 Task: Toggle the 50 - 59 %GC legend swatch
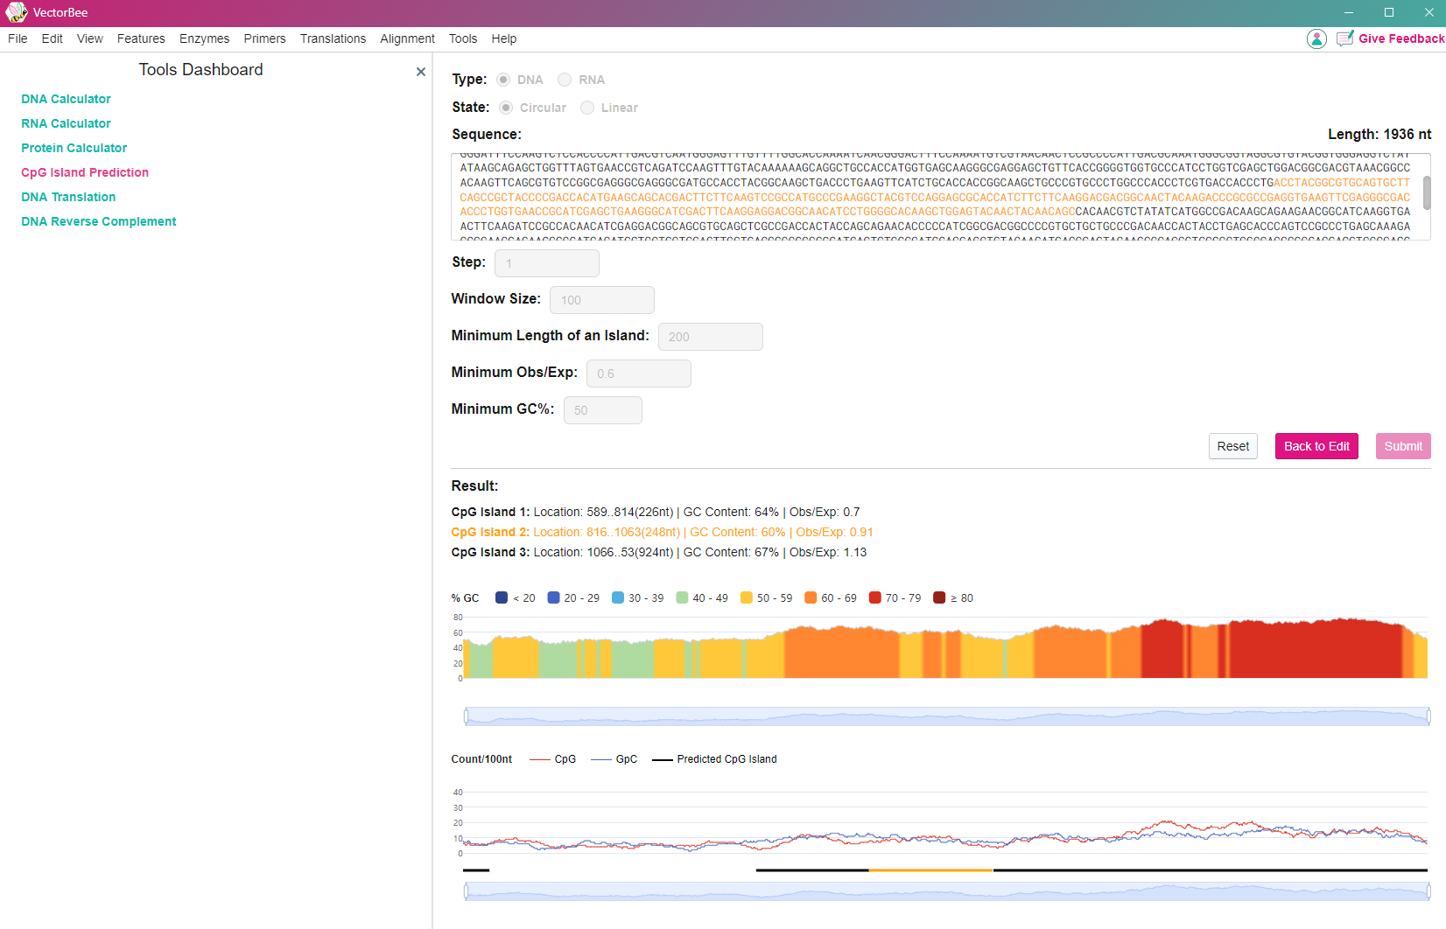coord(747,597)
